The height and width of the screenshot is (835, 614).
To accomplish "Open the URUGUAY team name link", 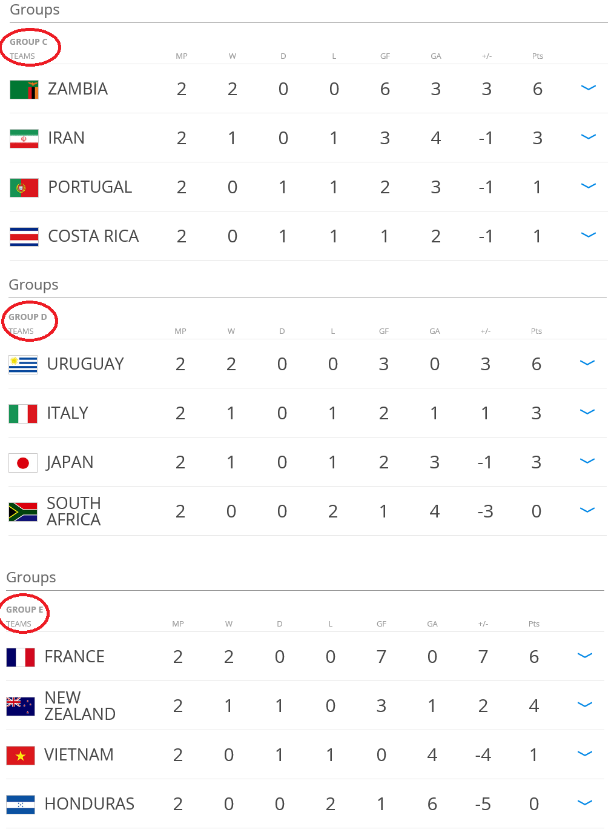I will [x=85, y=364].
